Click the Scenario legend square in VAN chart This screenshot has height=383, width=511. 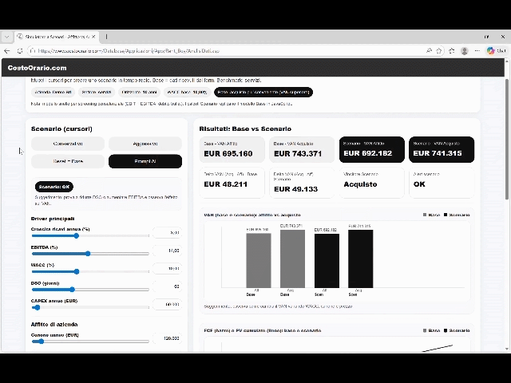445,215
